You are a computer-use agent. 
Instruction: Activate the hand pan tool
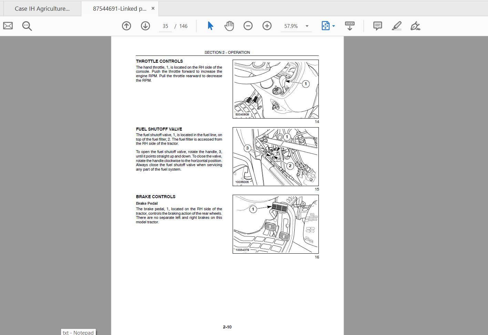pyautogui.click(x=229, y=26)
